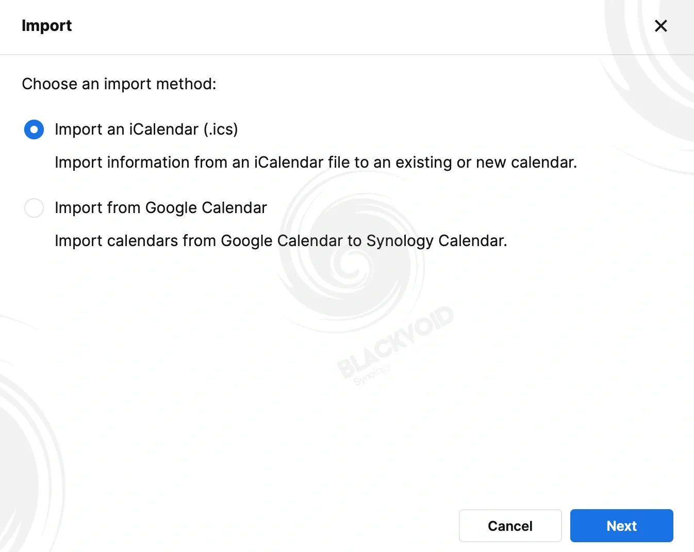Close the Import dialog with the X icon
694x552 pixels.
tap(660, 26)
